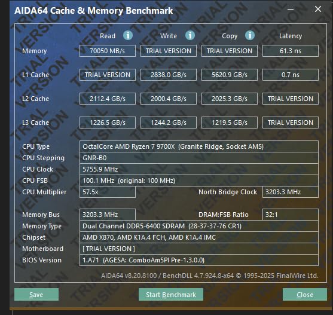Click Chipset value AMD X870 field
333x315 pixels.
click(199, 237)
